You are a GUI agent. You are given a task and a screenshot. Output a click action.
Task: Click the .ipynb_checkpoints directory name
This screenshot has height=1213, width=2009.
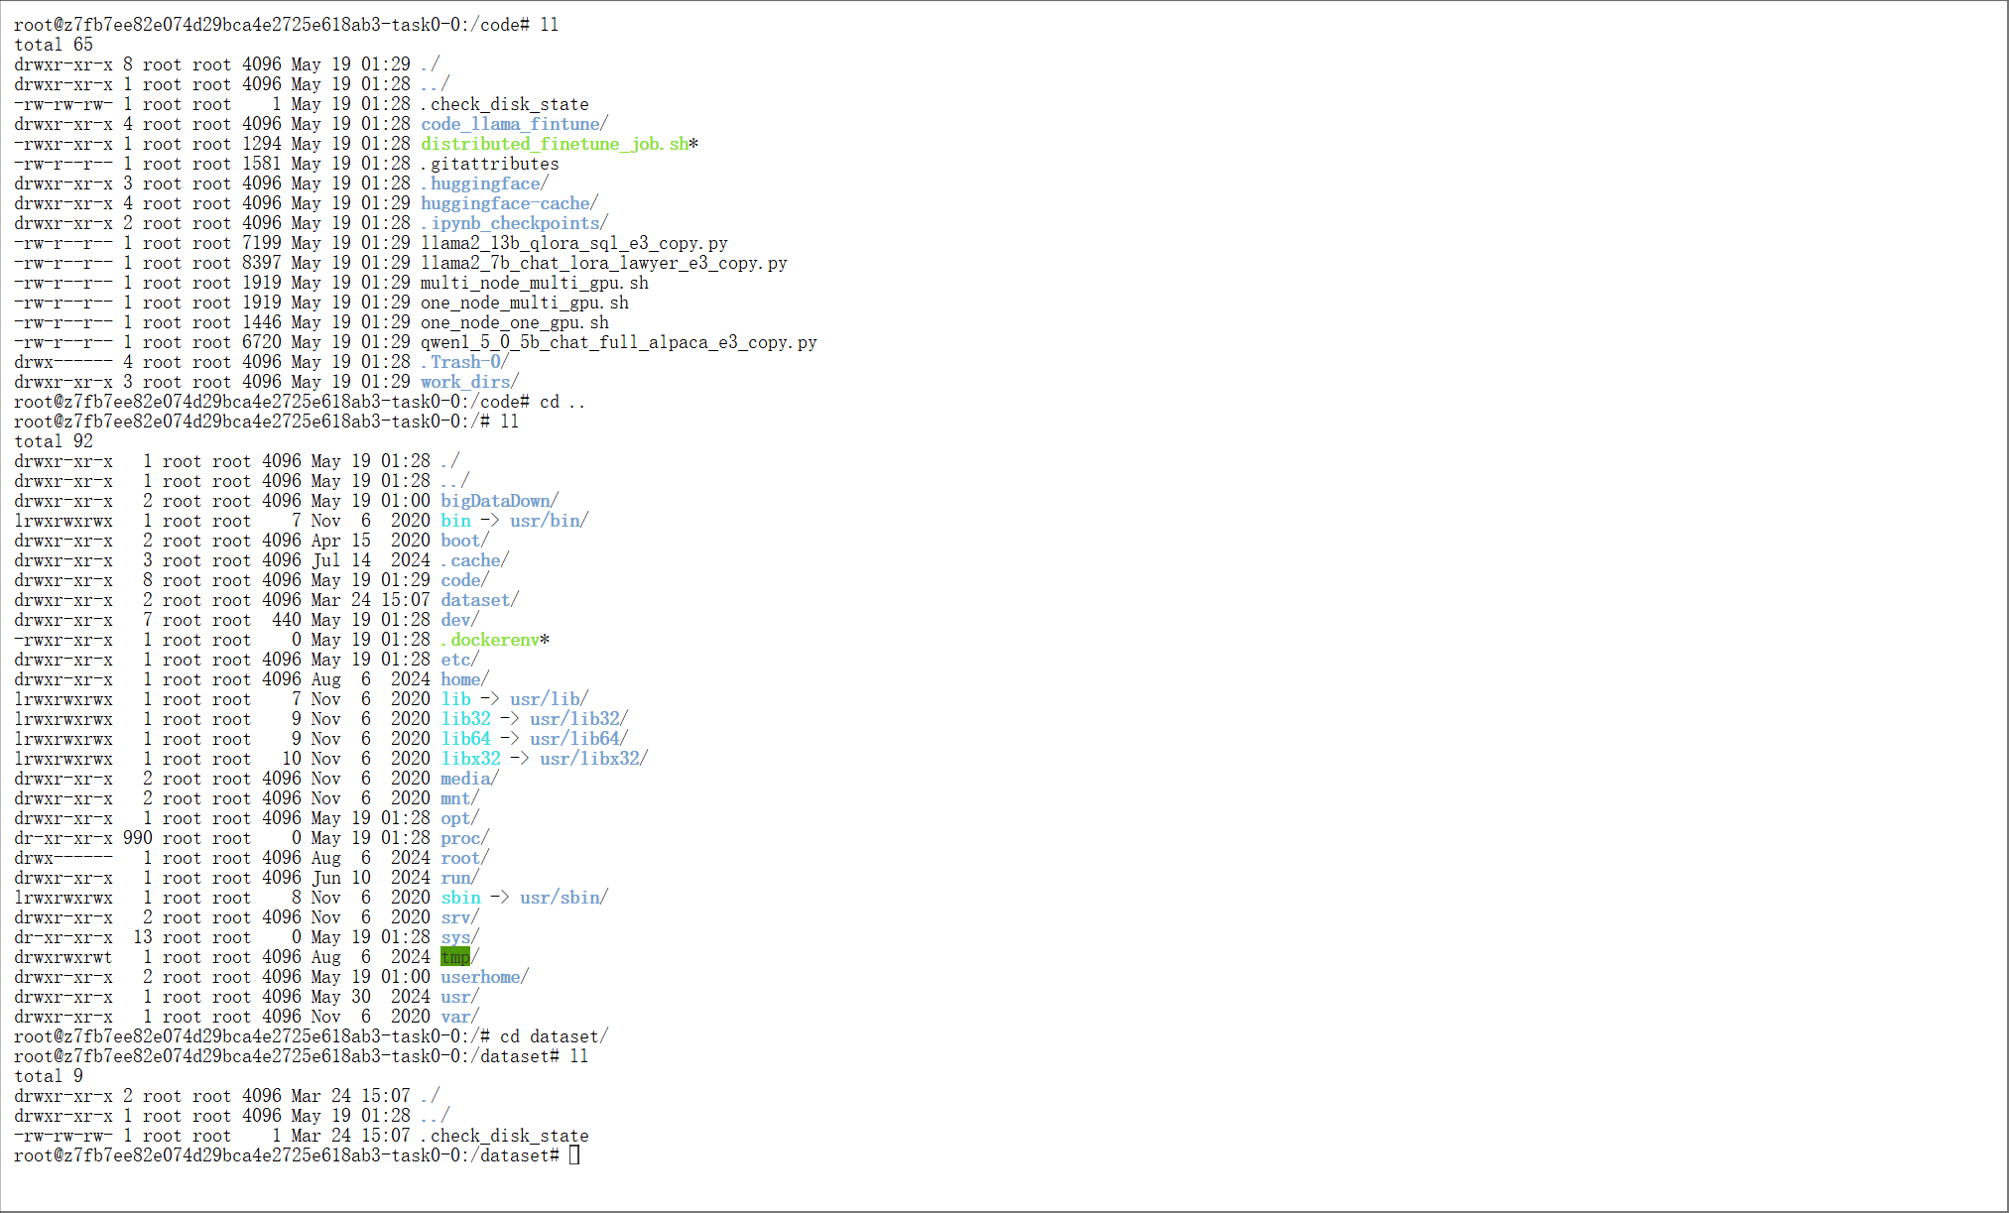click(510, 223)
